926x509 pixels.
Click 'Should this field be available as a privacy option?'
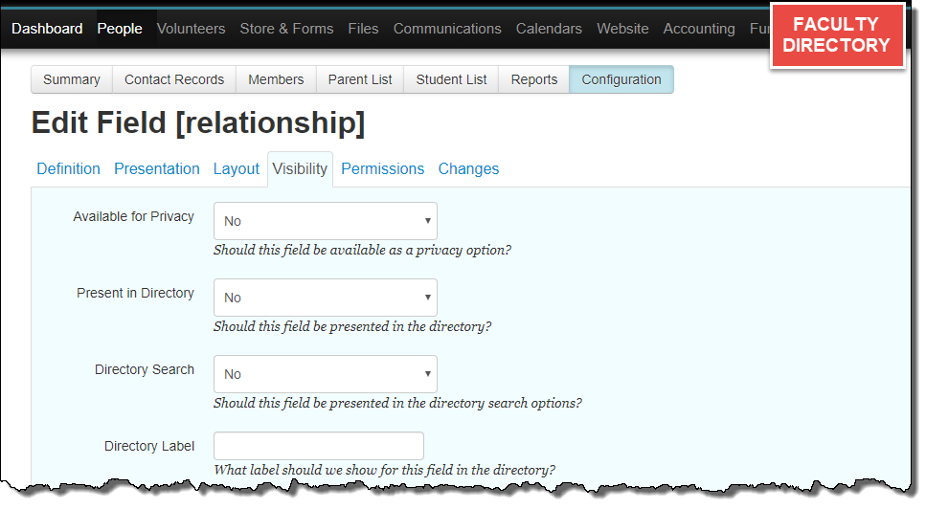[x=363, y=250]
